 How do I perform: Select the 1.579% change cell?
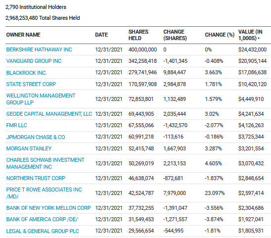point(213,99)
